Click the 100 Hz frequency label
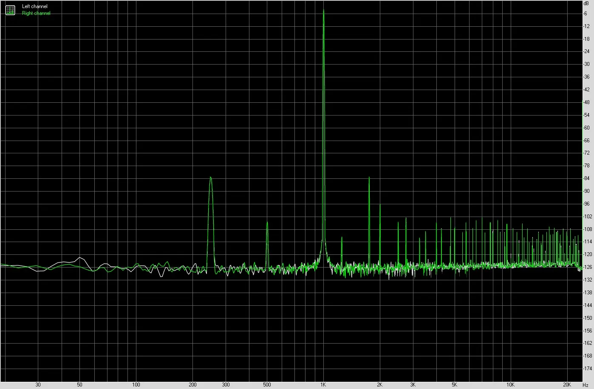The width and height of the screenshot is (594, 389). pos(136,385)
